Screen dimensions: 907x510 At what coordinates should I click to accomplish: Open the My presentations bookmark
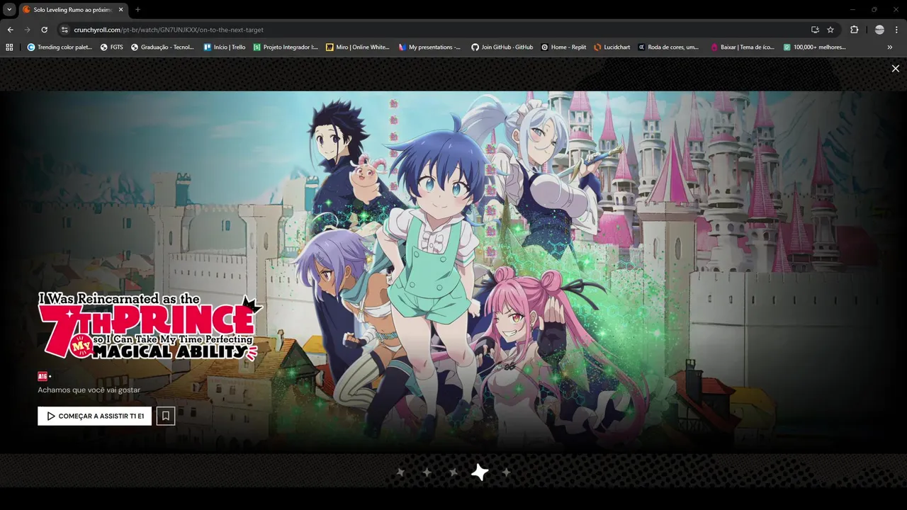[430, 47]
